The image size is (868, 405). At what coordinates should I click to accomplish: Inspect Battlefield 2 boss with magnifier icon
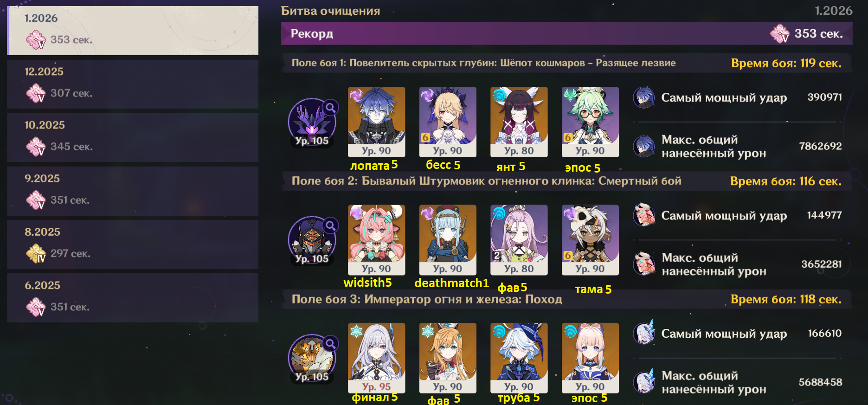(x=312, y=240)
